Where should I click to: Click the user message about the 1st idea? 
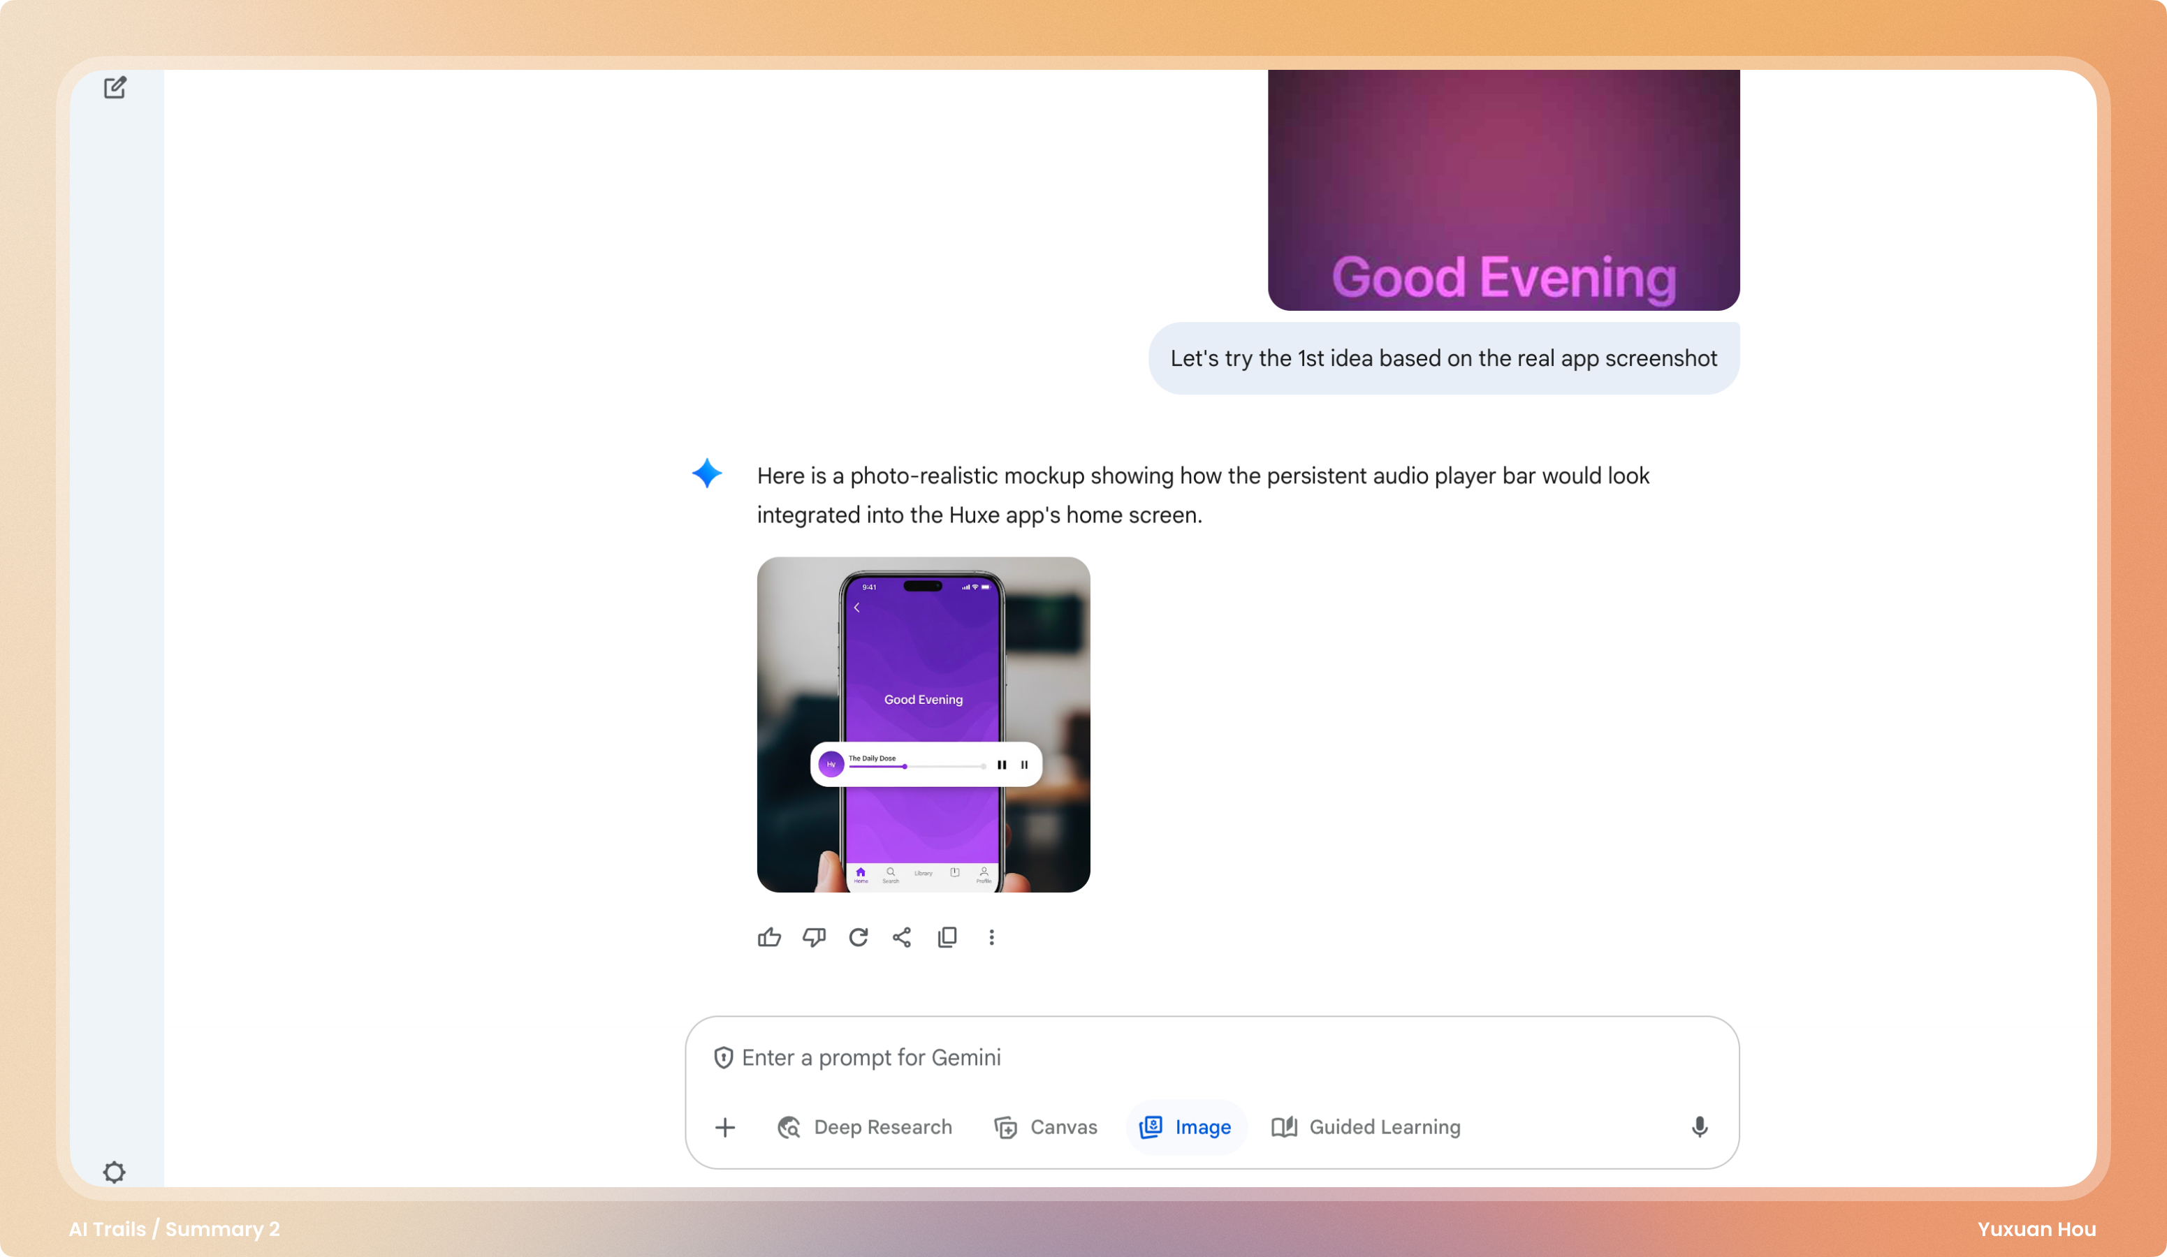pos(1443,358)
